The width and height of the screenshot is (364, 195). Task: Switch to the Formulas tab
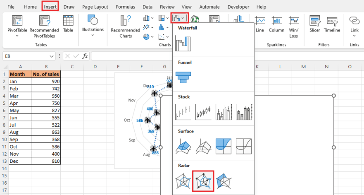click(x=125, y=7)
